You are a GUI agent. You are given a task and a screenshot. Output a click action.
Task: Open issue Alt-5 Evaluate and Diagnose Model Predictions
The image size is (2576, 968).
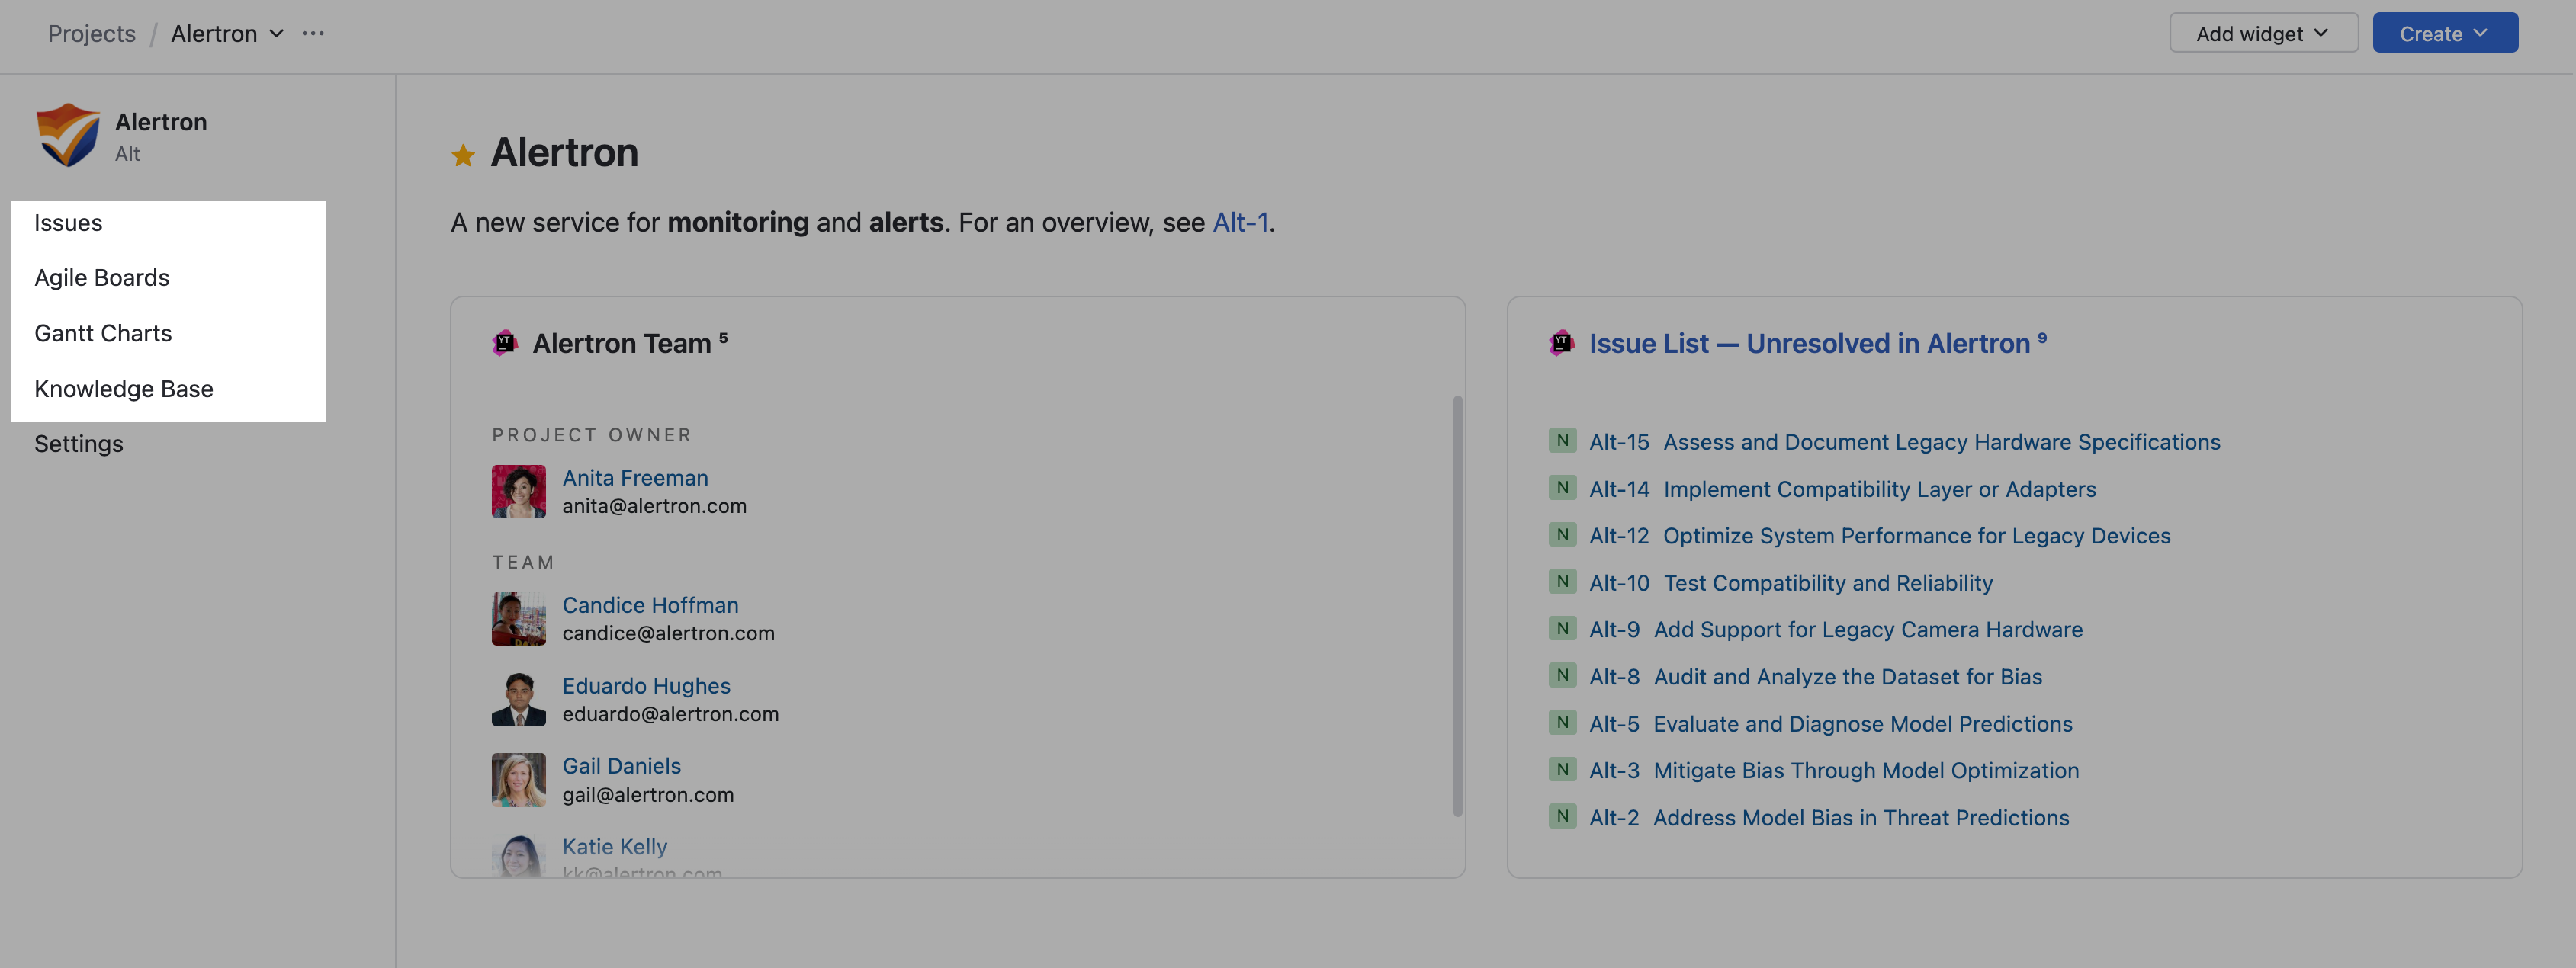pos(1831,723)
